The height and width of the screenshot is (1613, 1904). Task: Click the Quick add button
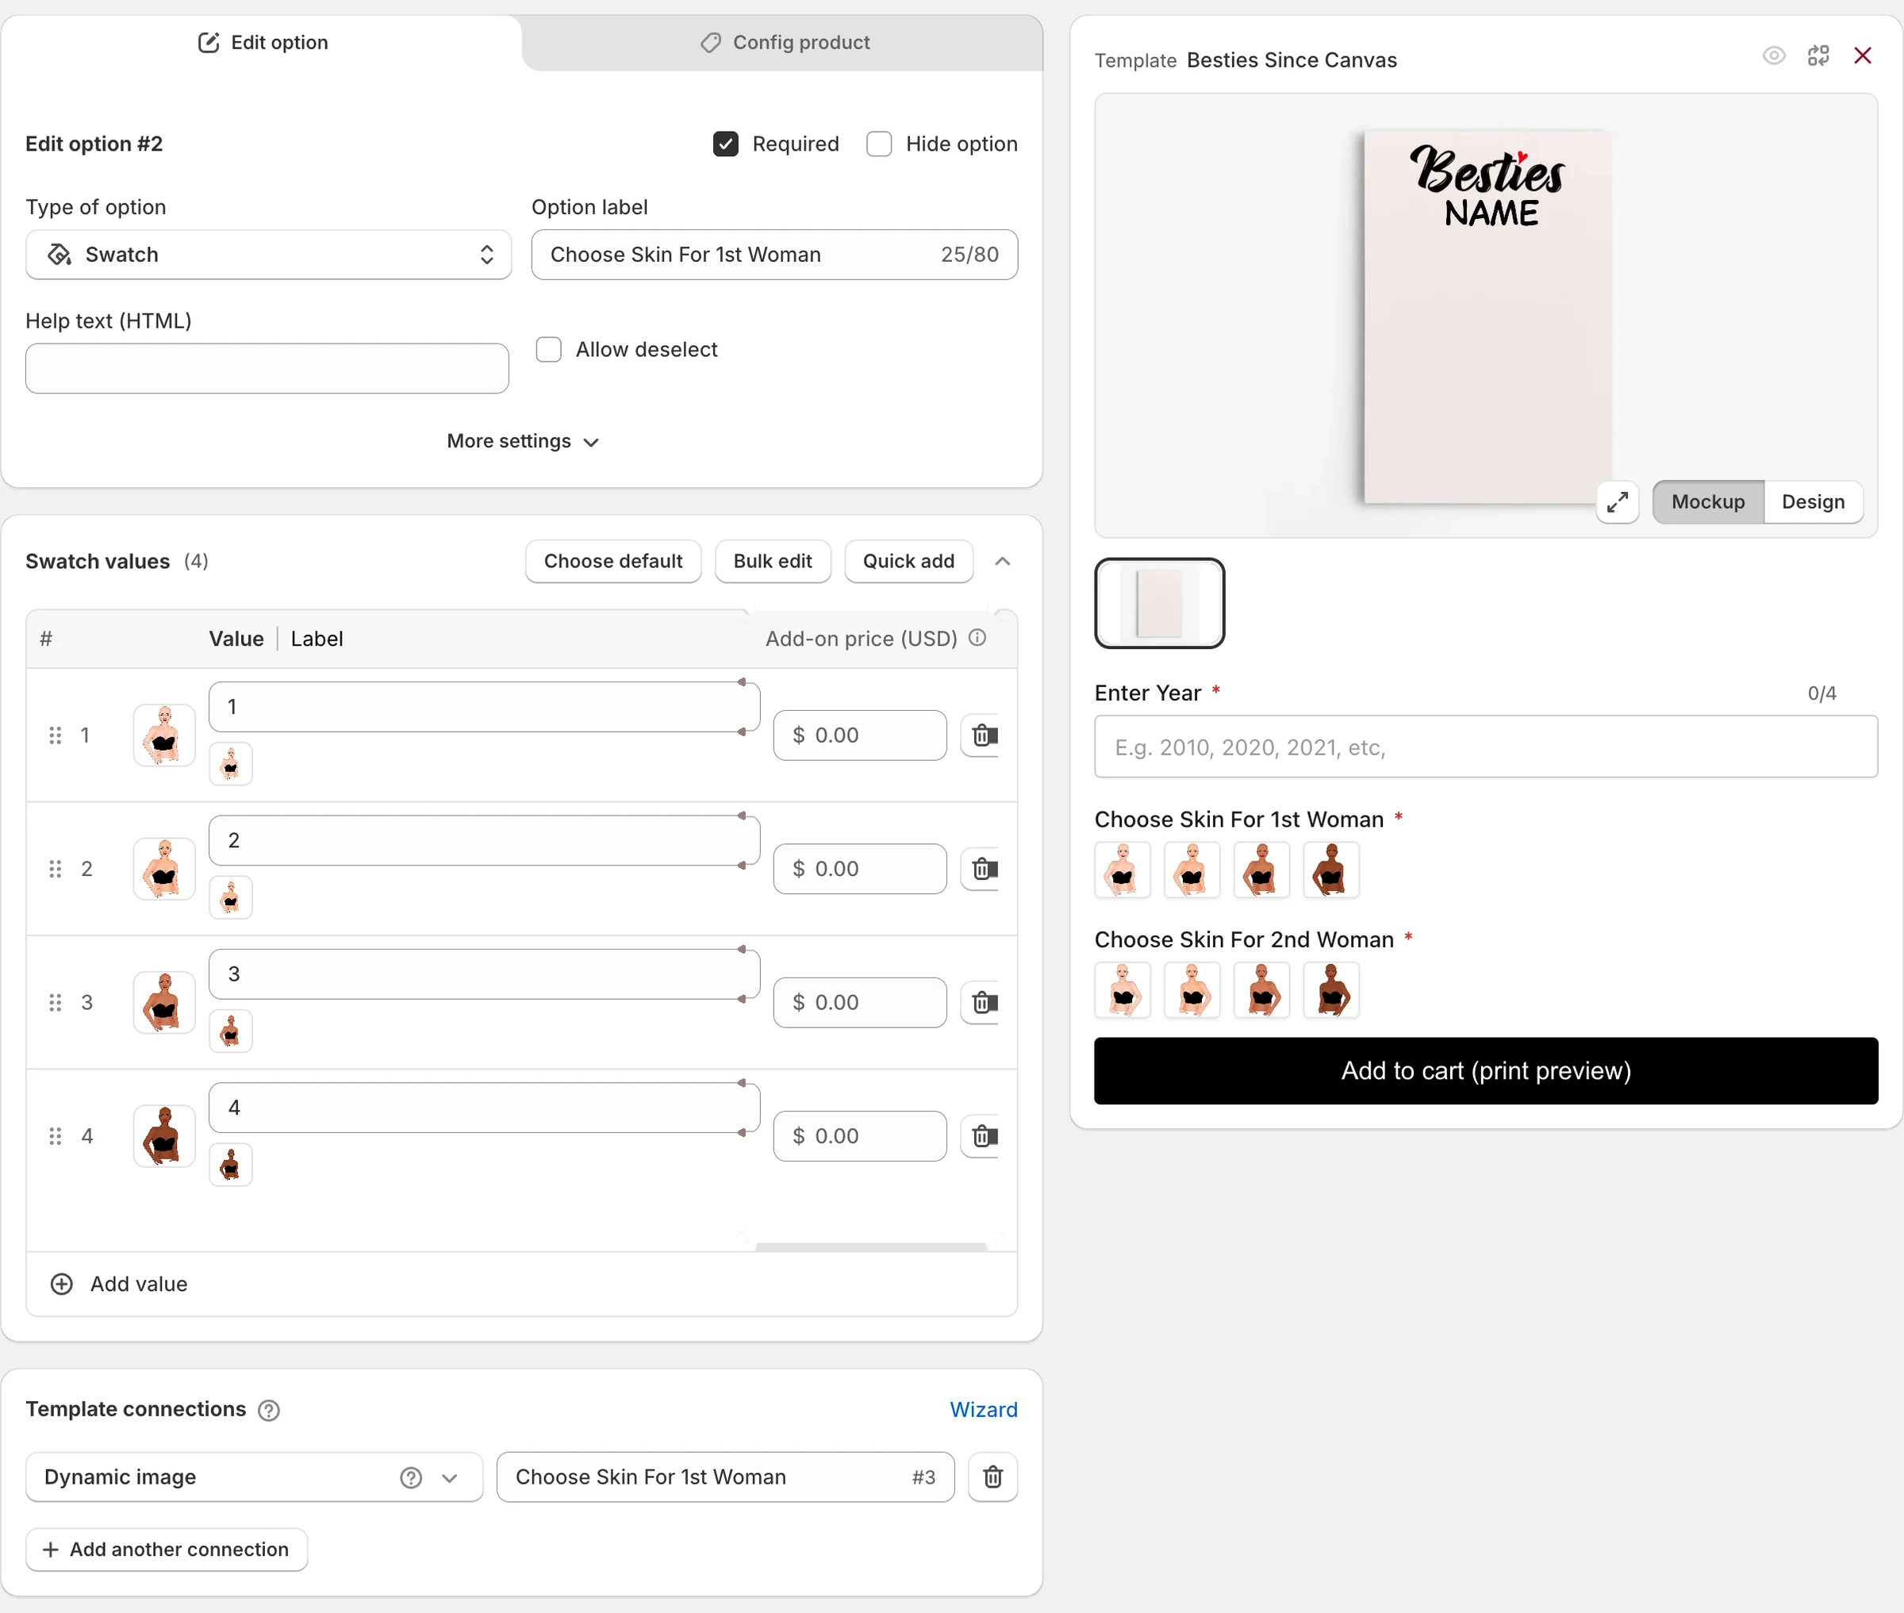(908, 562)
